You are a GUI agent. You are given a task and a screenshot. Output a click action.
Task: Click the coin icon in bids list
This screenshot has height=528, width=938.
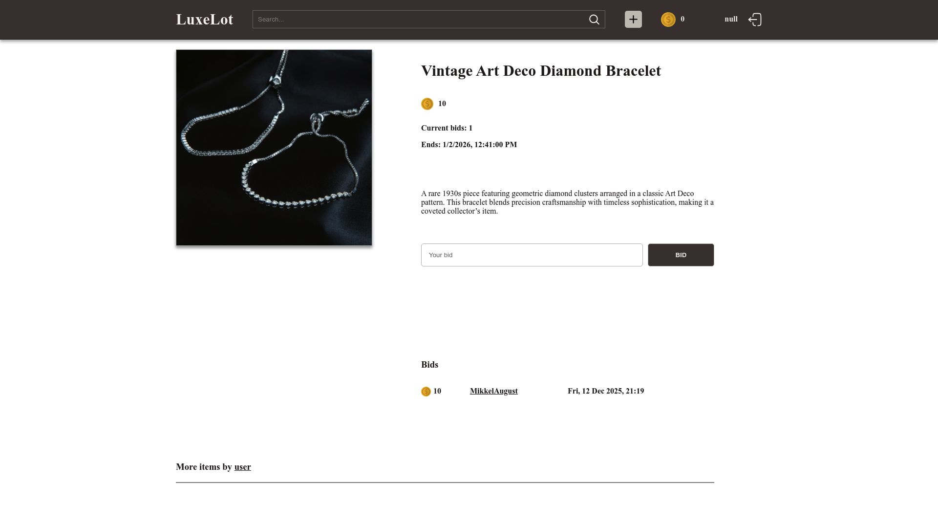[x=426, y=392]
